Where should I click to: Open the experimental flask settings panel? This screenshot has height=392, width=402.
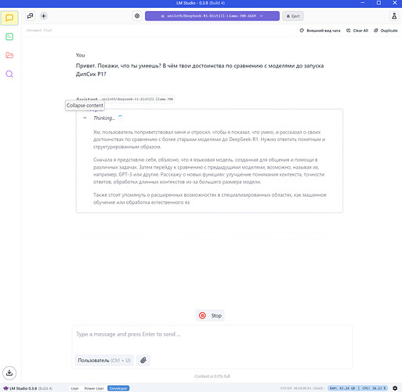tap(394, 16)
